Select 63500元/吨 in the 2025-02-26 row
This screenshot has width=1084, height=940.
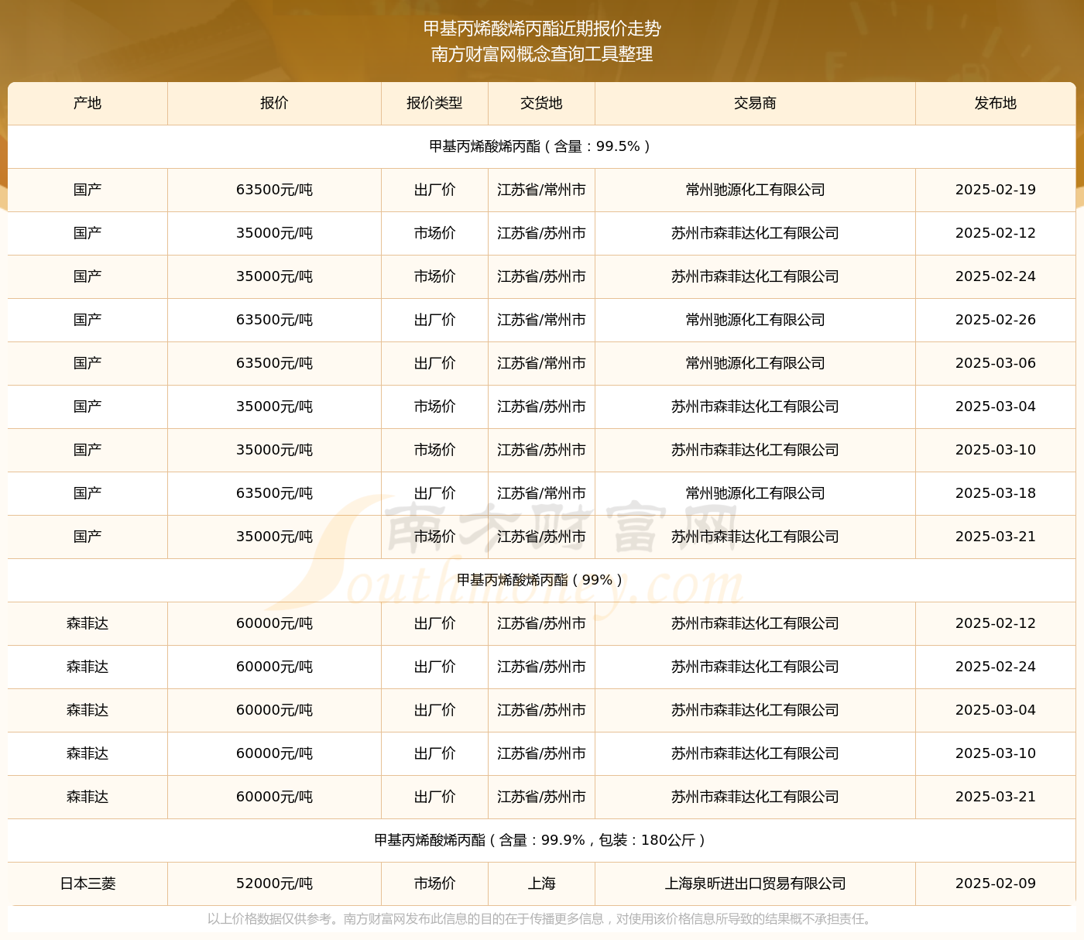point(274,320)
